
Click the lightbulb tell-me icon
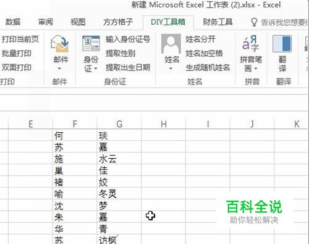(x=254, y=22)
